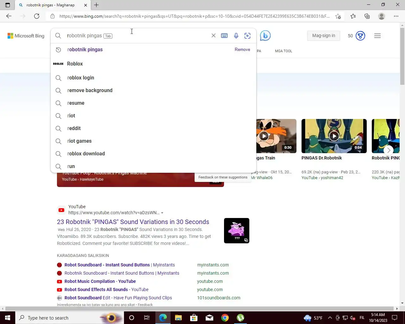Open Microsoft Store from taskbar
The image size is (405, 324).
point(194,318)
